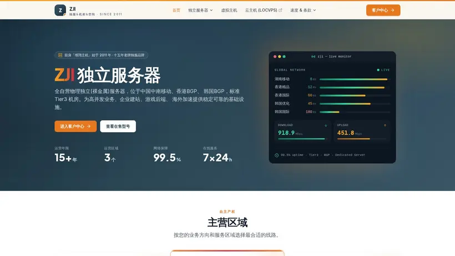The width and height of the screenshot is (455, 256).
Task: Click the yellow dot in live monitor title bar
Action: (280, 57)
